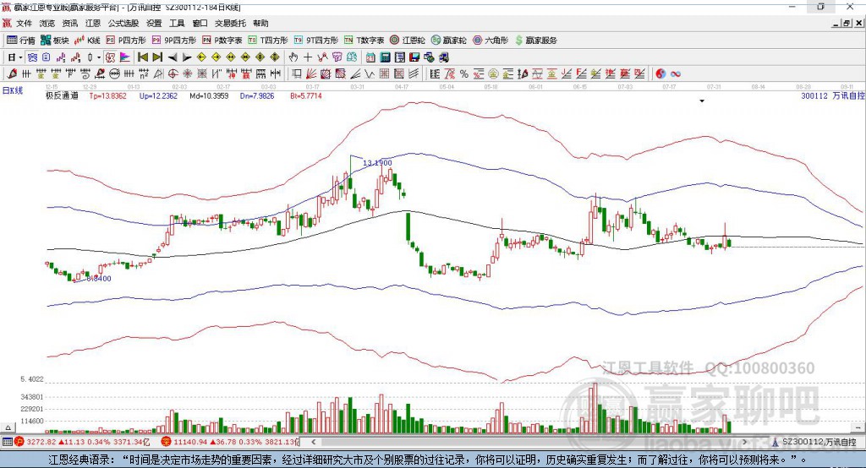Open the 行情 quotes view
866x468 pixels.
tap(21, 41)
